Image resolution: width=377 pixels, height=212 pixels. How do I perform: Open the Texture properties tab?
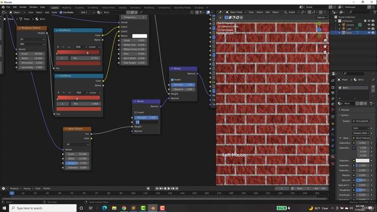pyautogui.click(x=333, y=164)
